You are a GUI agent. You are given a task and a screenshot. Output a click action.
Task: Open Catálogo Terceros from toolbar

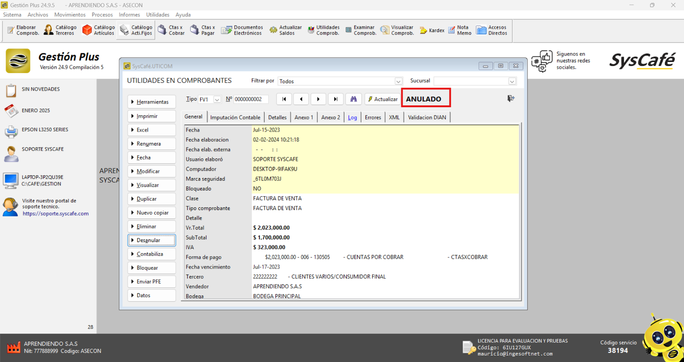tap(60, 30)
